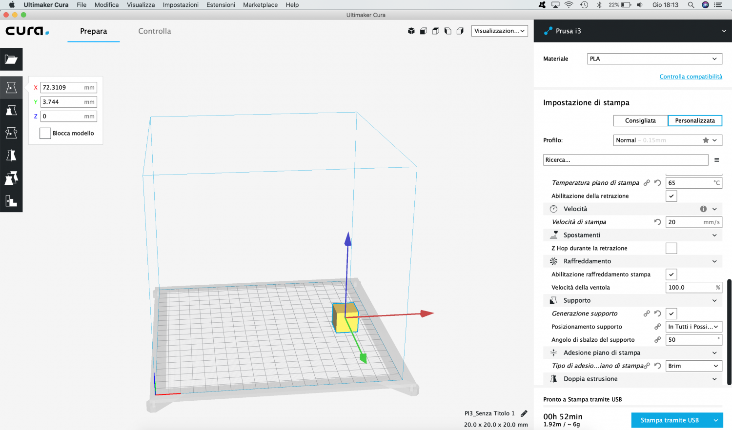Select the Per Model Settings tool

click(x=11, y=178)
